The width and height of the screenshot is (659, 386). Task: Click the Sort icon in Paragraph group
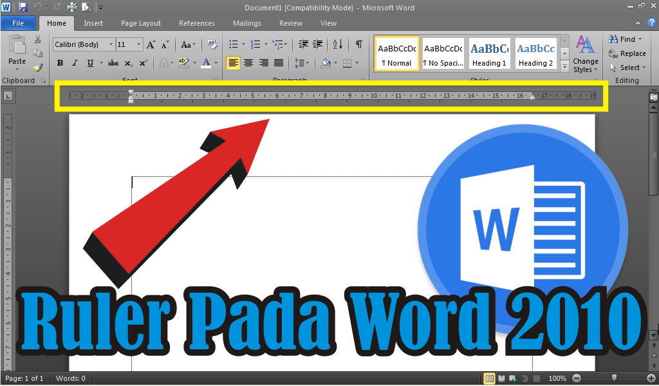[x=337, y=44]
